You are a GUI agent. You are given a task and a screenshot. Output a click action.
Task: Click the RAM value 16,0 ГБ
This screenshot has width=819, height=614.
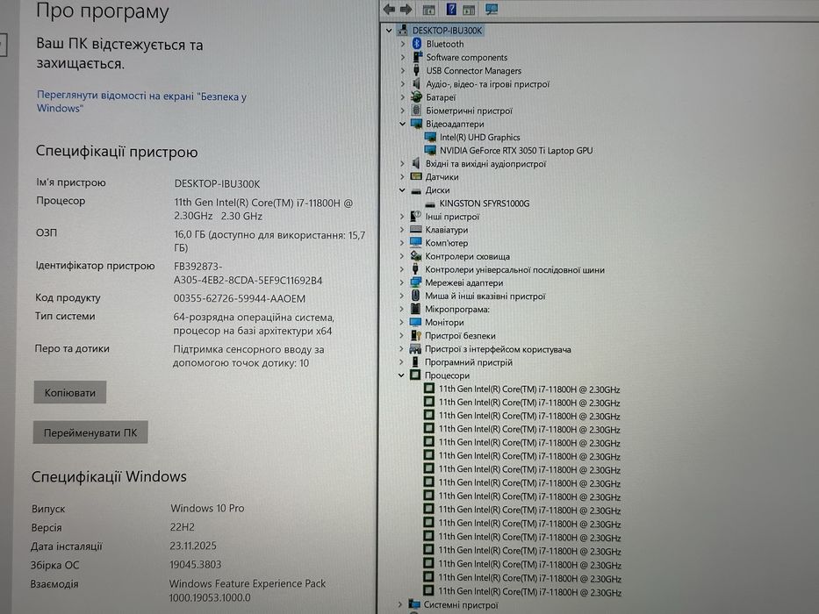pos(189,235)
